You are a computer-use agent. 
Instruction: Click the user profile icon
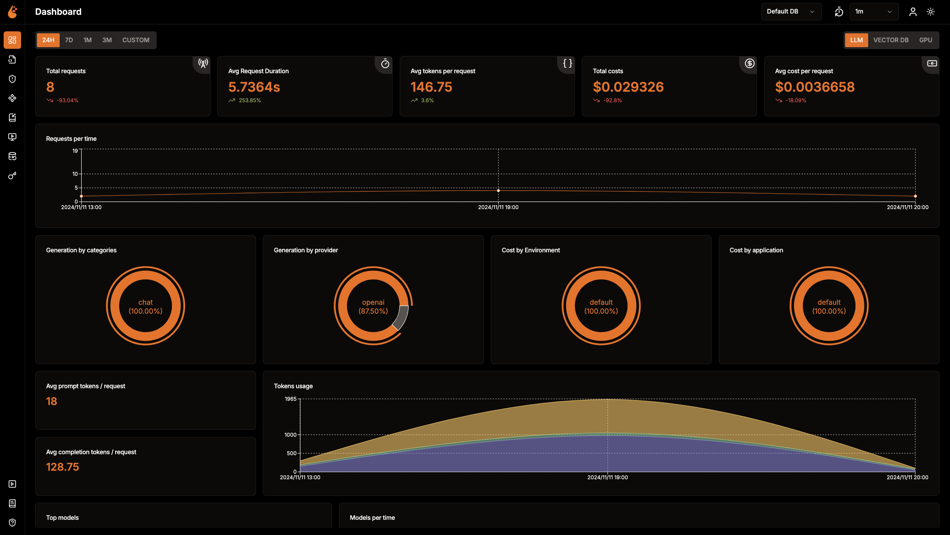[913, 12]
